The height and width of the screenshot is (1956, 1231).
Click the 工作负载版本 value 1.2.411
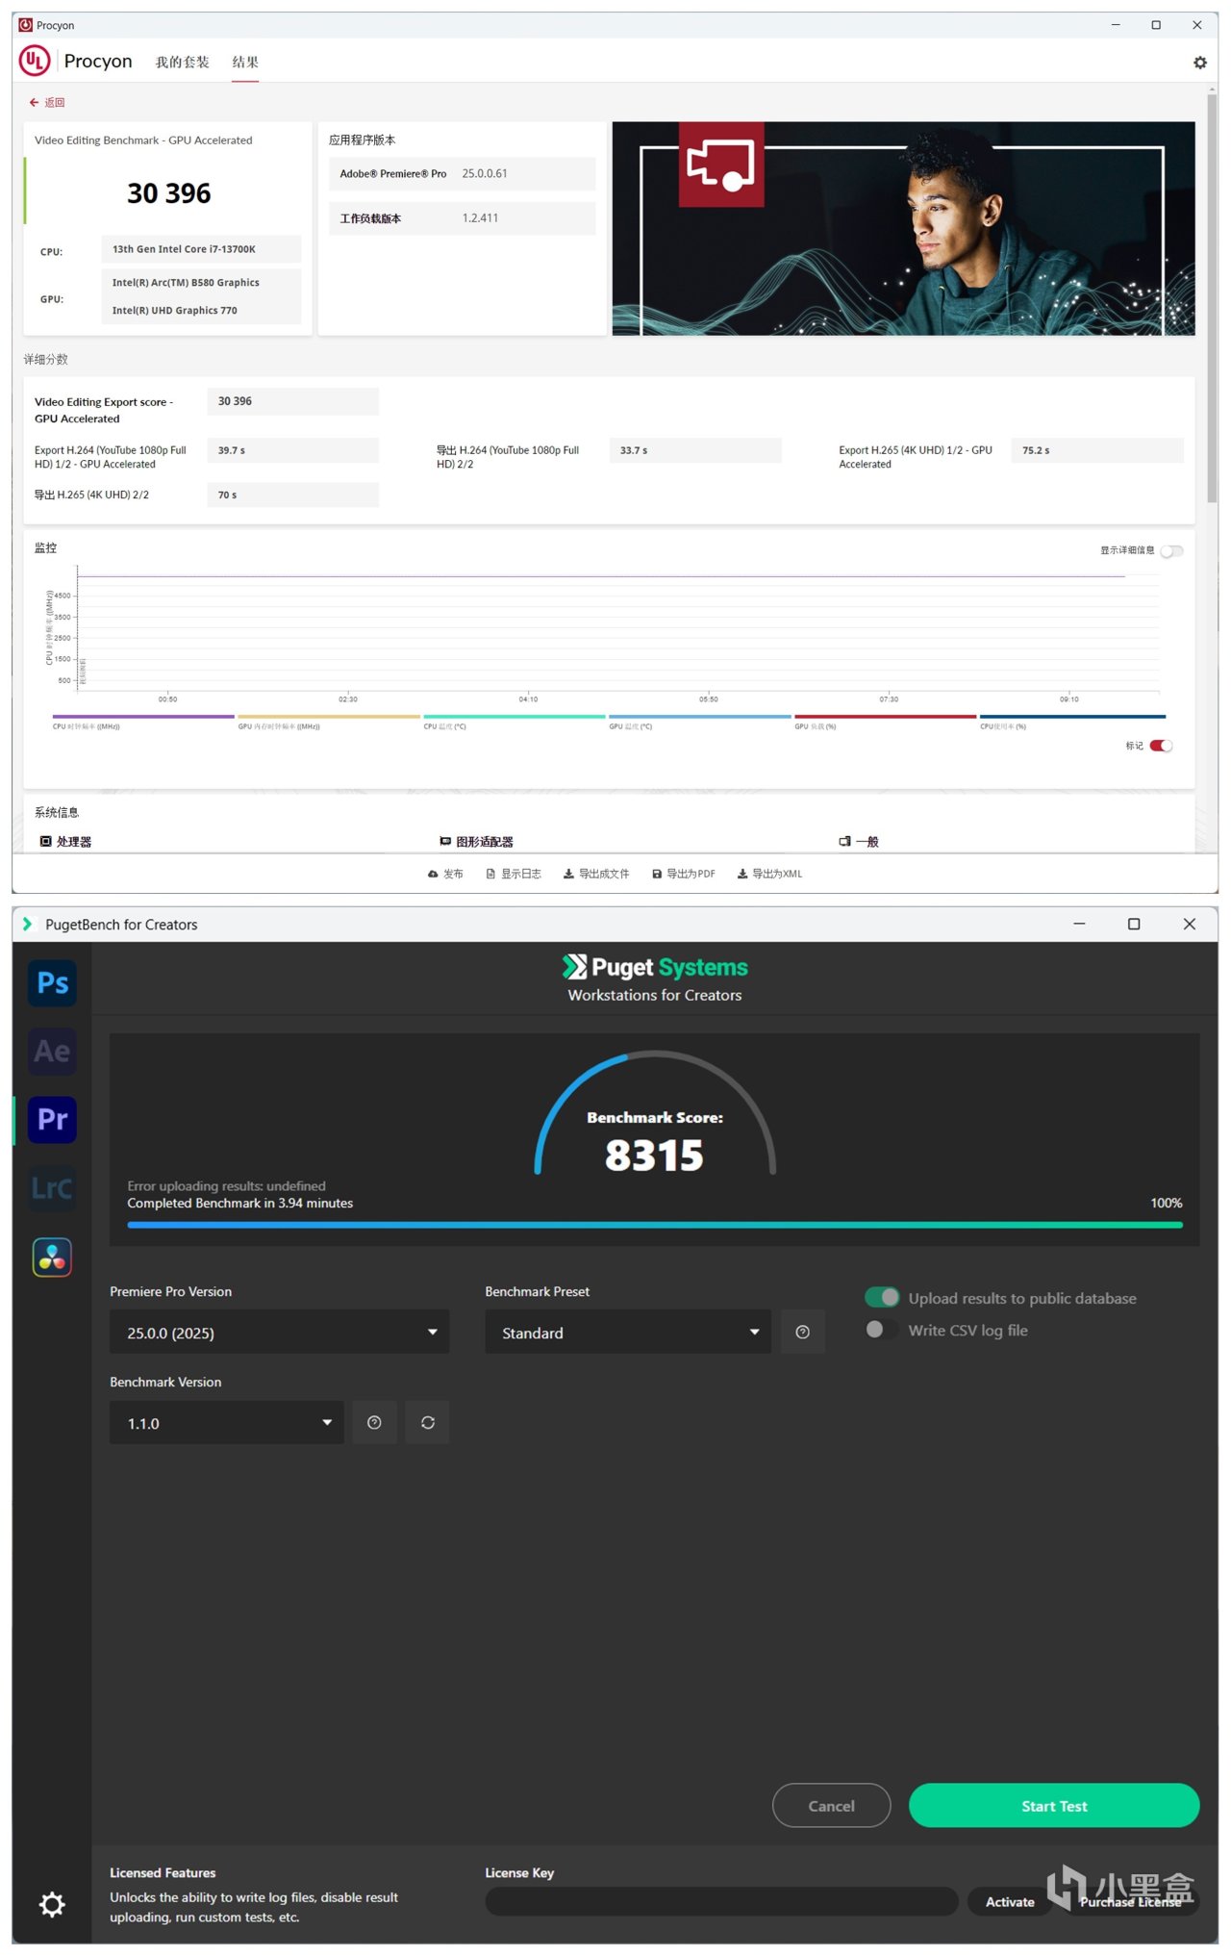click(480, 218)
